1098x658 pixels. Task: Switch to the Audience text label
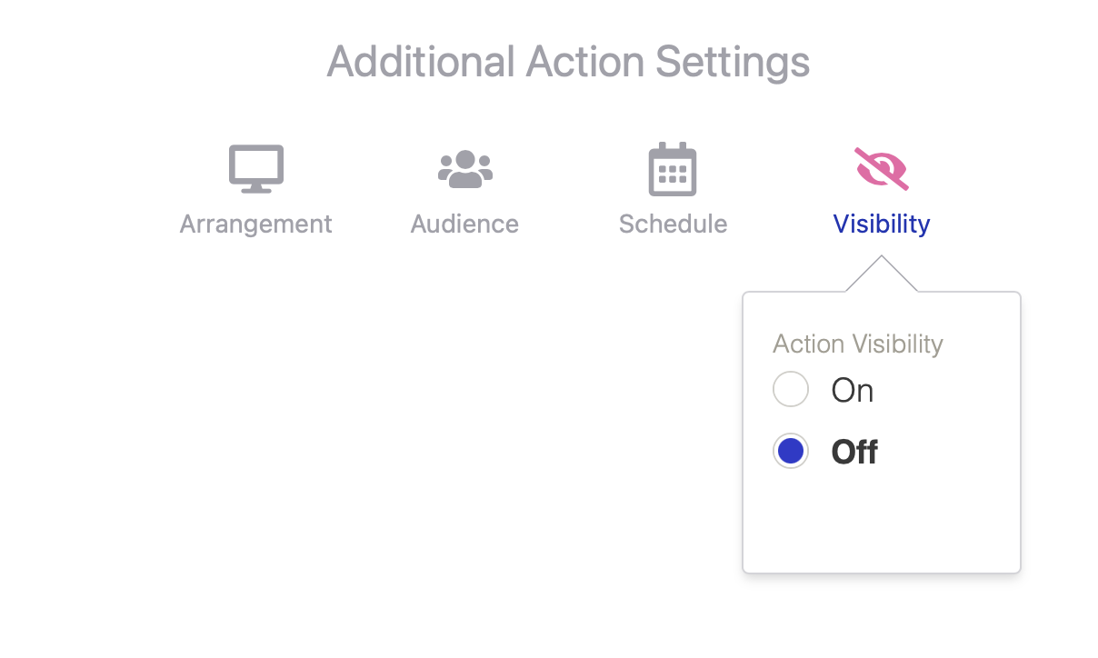click(x=464, y=224)
